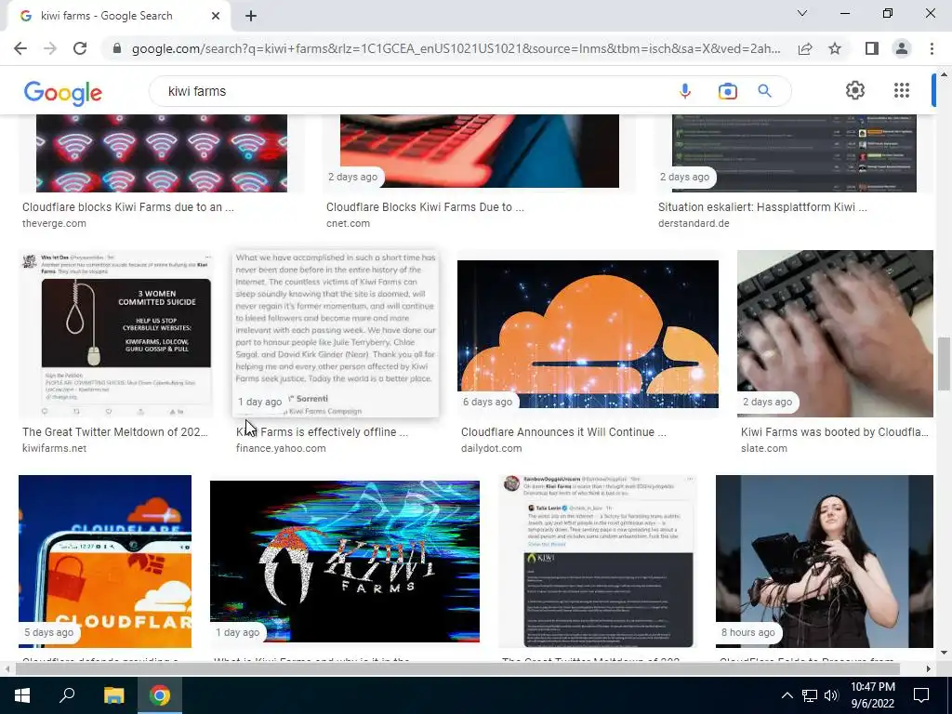Image resolution: width=952 pixels, height=714 pixels.
Task: Share this page via the share icon
Action: pos(805,48)
